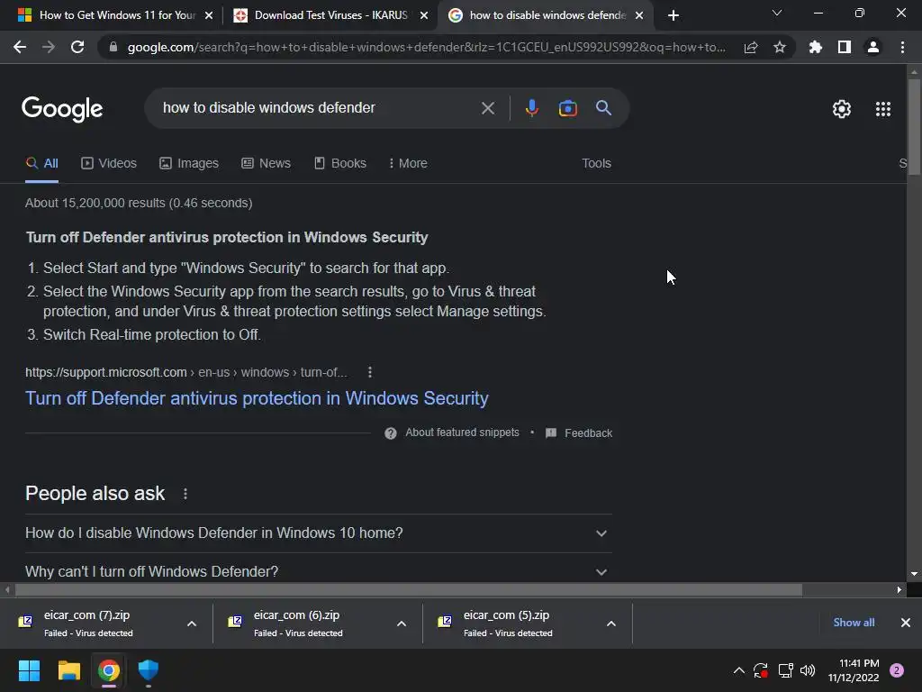This screenshot has height=692, width=922.
Task: Go back with the browser back arrow
Action: pos(20,47)
